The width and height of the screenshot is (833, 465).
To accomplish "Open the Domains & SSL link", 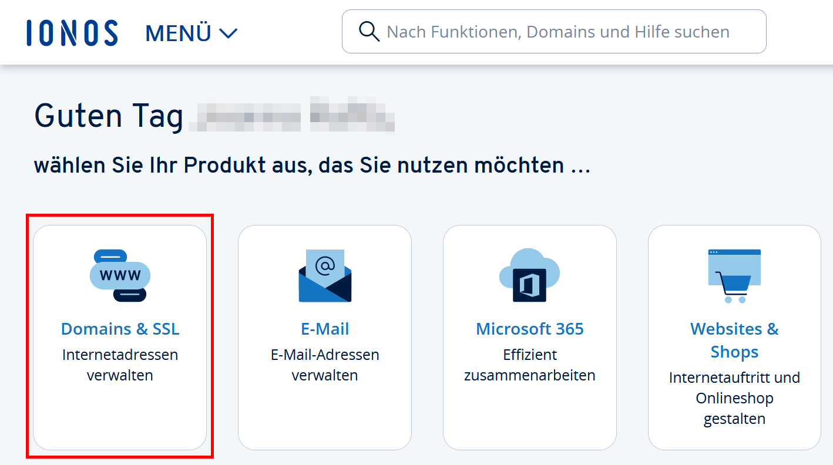I will pos(120,329).
